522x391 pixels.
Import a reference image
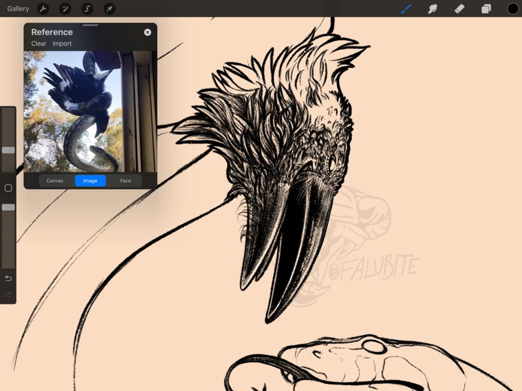[x=62, y=44]
